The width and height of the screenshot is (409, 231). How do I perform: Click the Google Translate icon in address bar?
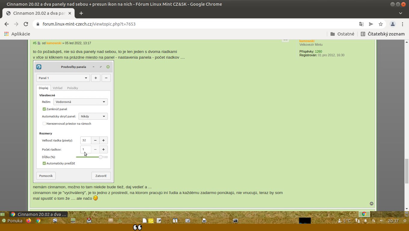361,24
